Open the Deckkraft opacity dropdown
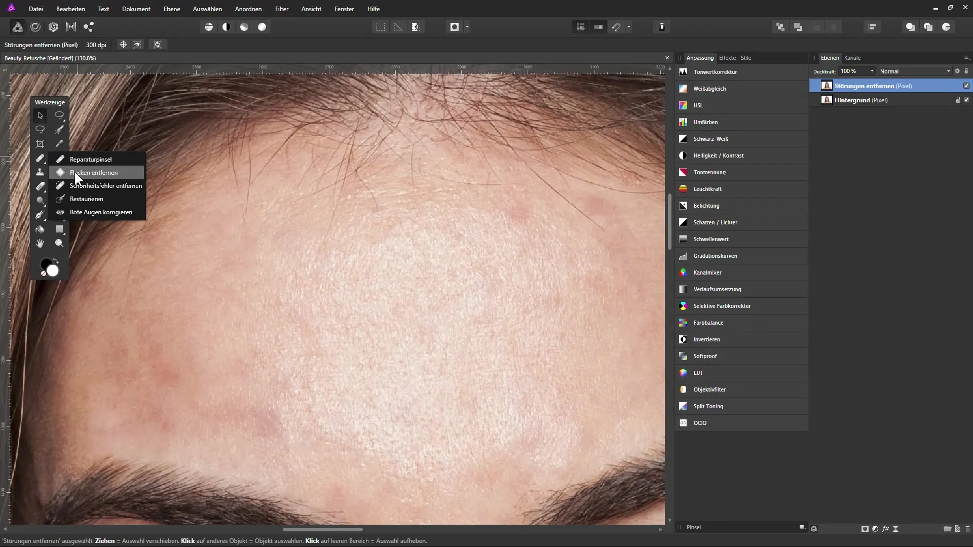The width and height of the screenshot is (973, 547). [x=872, y=71]
